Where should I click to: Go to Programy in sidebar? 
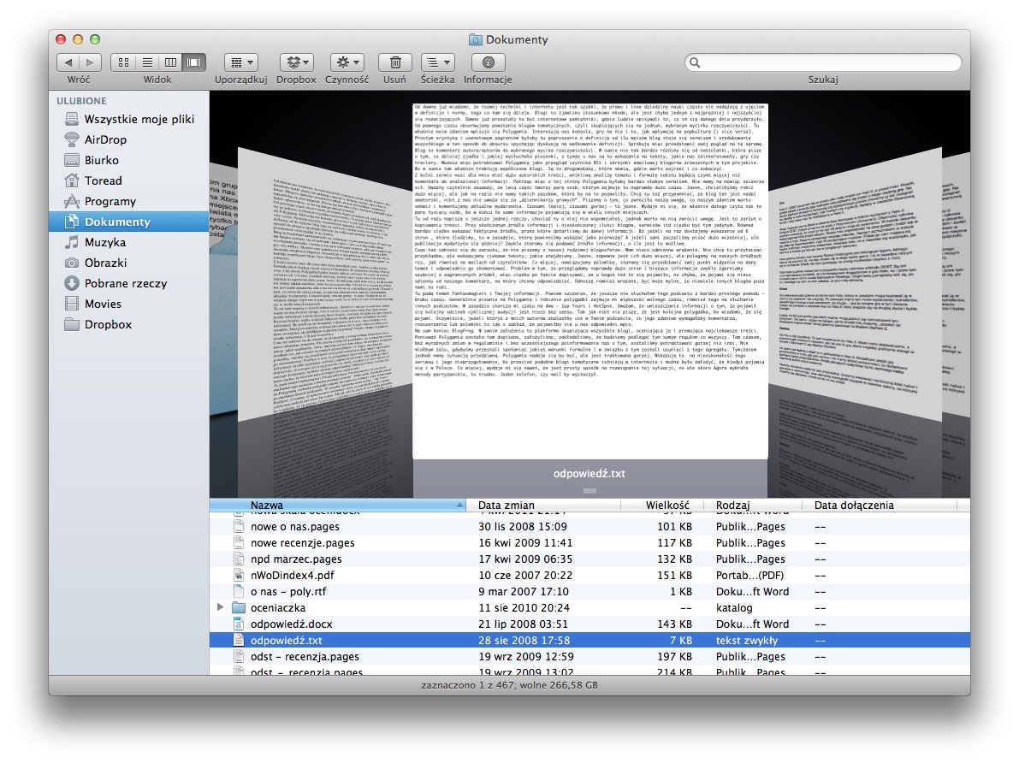click(x=110, y=201)
